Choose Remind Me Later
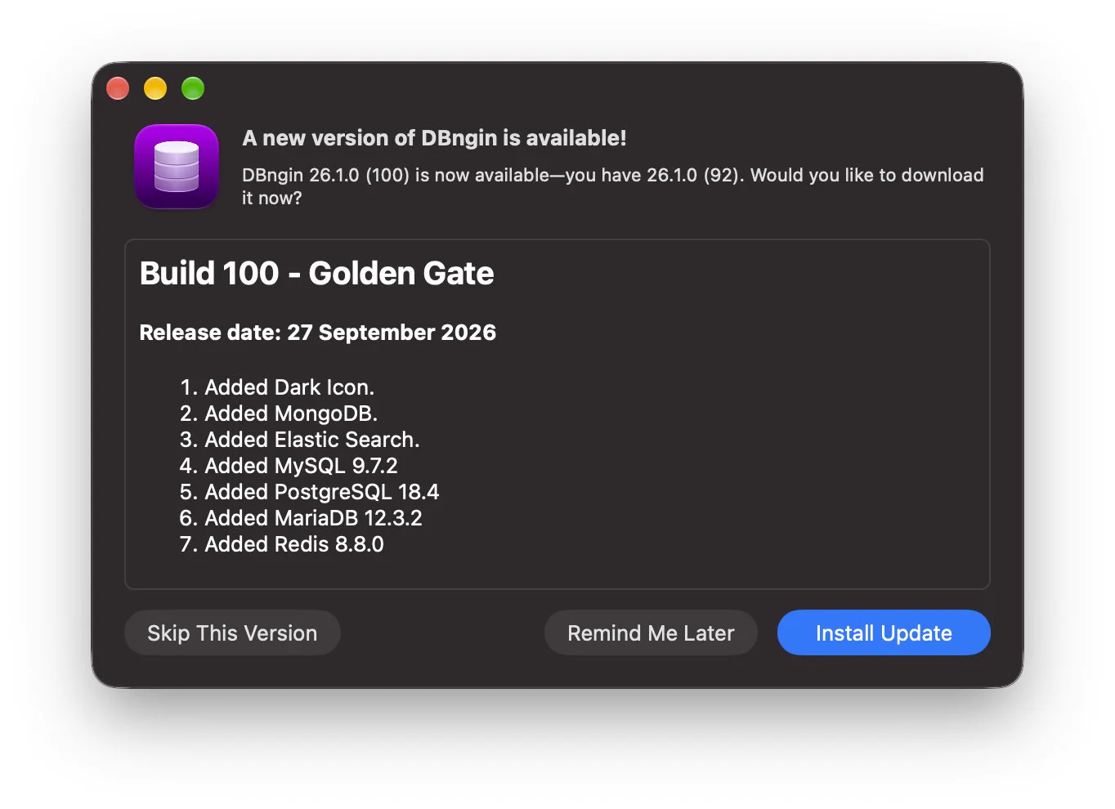The width and height of the screenshot is (1115, 809). pyautogui.click(x=651, y=632)
